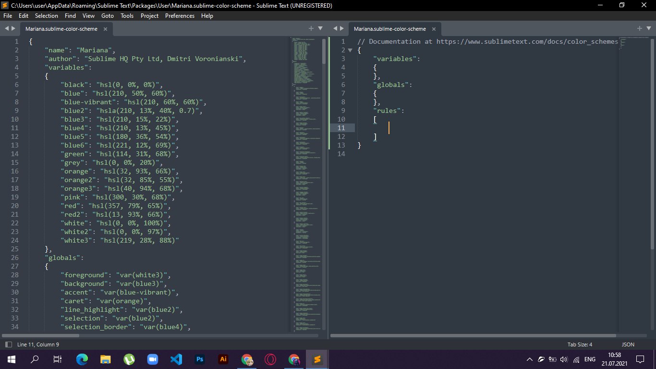Open the Opera browser from taskbar

tap(270, 359)
